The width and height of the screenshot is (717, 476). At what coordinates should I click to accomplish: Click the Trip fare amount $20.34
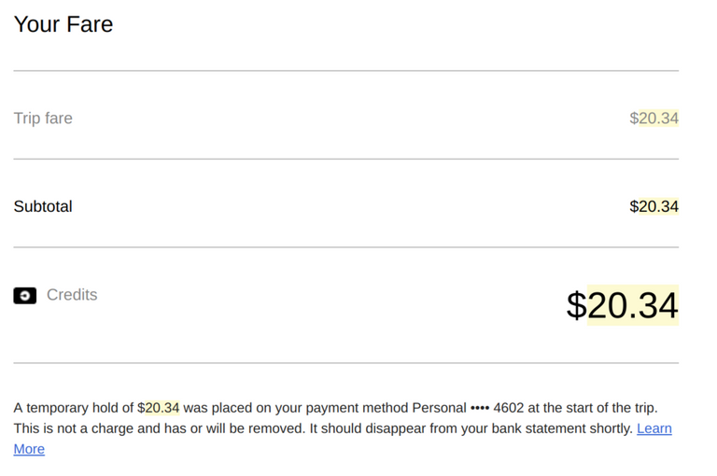pyautogui.click(x=654, y=119)
